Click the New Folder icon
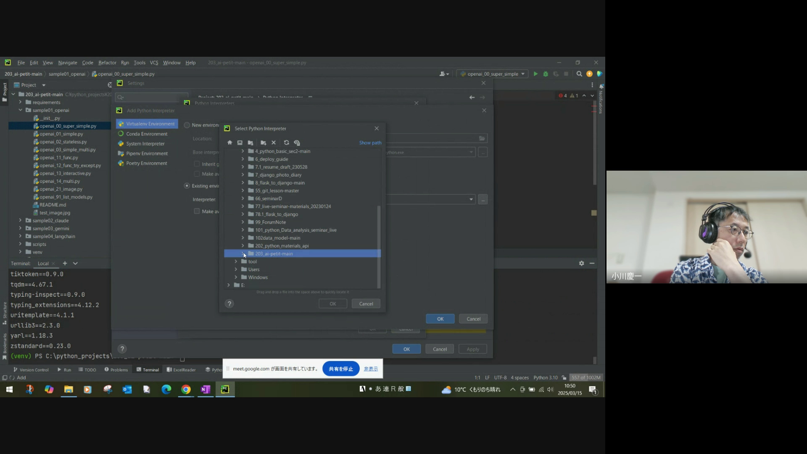807x454 pixels. 263,143
